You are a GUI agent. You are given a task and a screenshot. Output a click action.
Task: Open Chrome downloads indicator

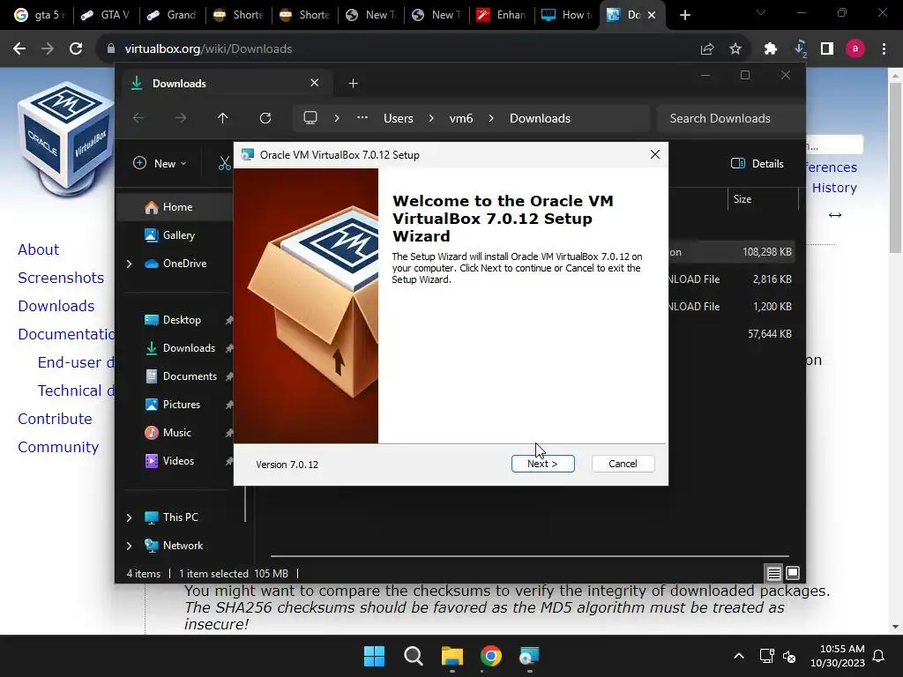(800, 49)
